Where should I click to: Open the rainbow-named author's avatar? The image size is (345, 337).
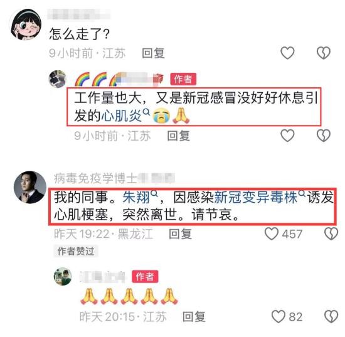click(x=58, y=79)
